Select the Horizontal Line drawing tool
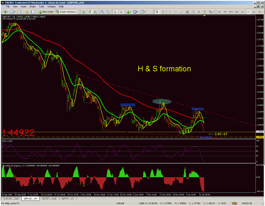Viewport: 265px width, 206px height. (x=176, y=12)
